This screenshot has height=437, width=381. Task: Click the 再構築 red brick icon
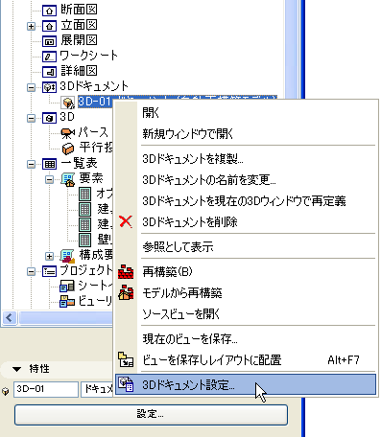click(x=126, y=271)
